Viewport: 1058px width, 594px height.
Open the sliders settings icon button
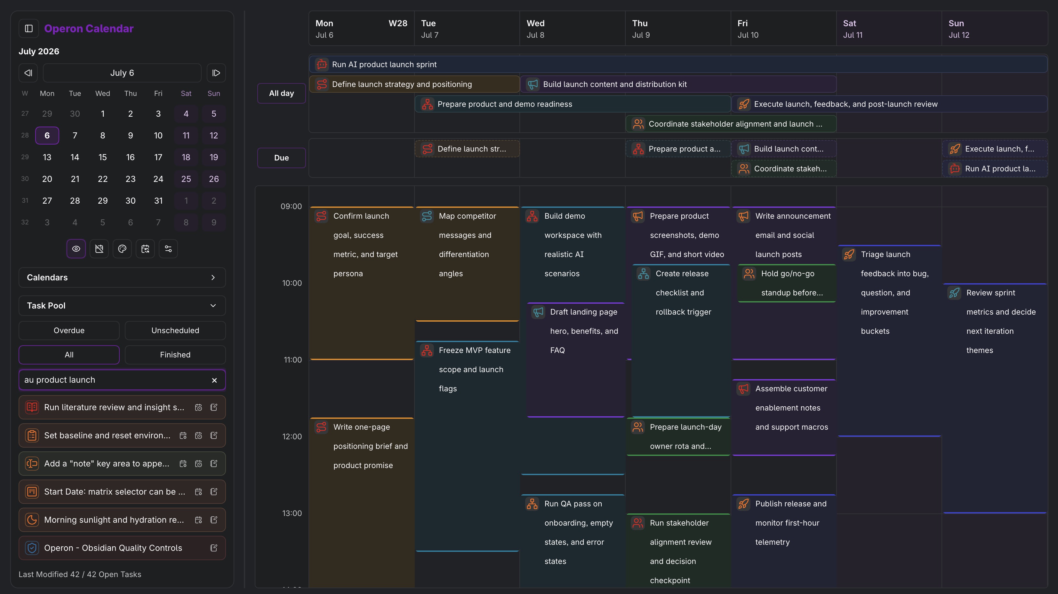168,249
